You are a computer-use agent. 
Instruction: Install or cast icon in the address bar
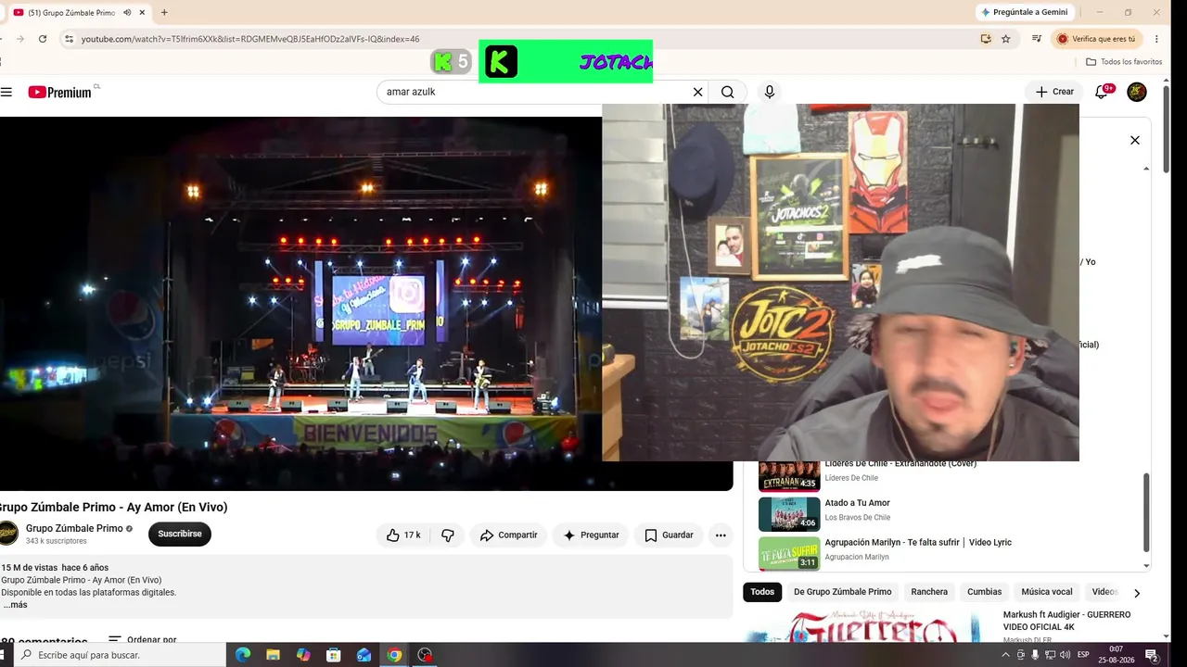pyautogui.click(x=986, y=39)
